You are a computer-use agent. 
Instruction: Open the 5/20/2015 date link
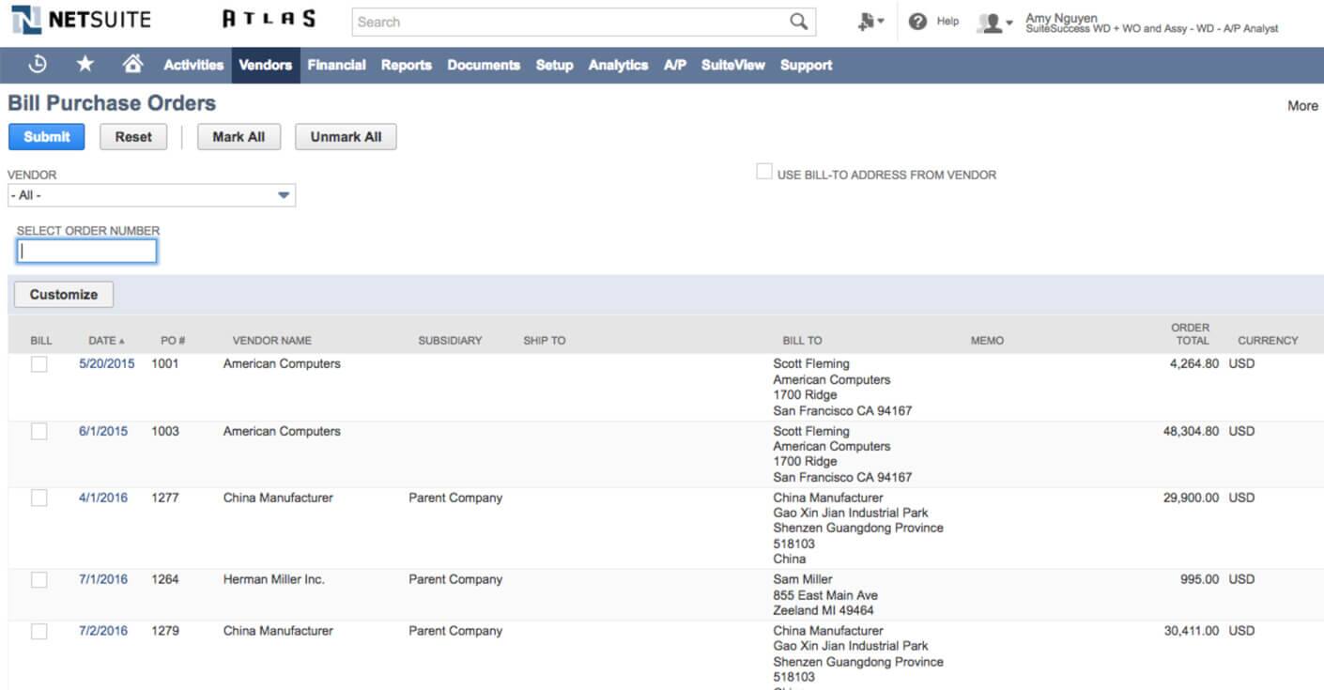pyautogui.click(x=106, y=363)
